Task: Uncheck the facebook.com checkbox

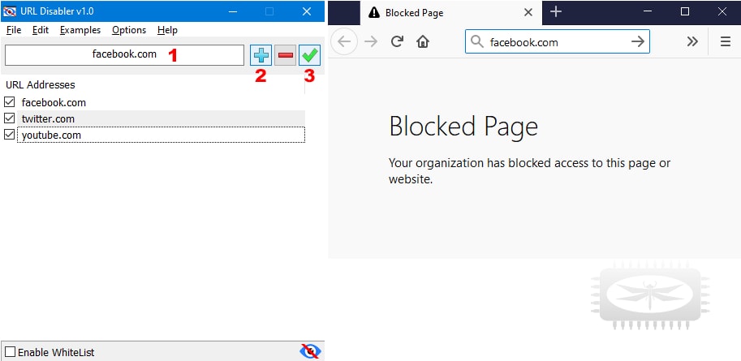Action: click(9, 101)
